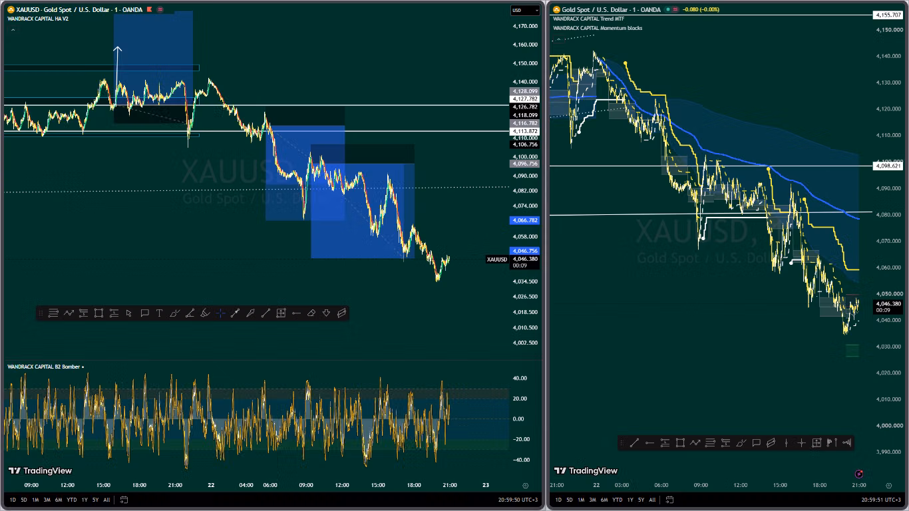Open the left chart time axis settings gear
The height and width of the screenshot is (511, 909).
[526, 486]
